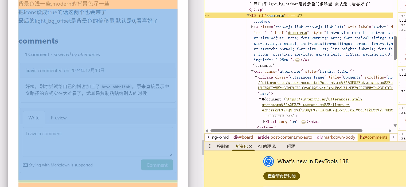Click the ellipsis beside the h2 comments node
This screenshot has width=406, height=187.
point(207,15)
